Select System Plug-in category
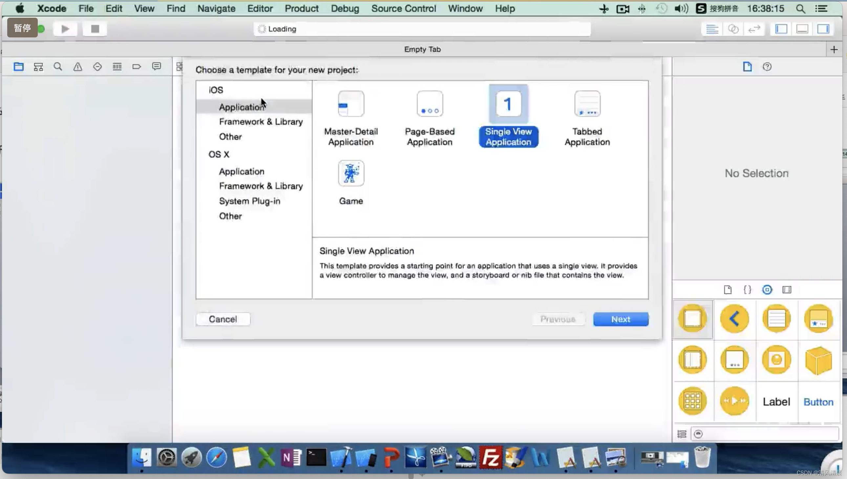This screenshot has height=479, width=847. click(250, 201)
